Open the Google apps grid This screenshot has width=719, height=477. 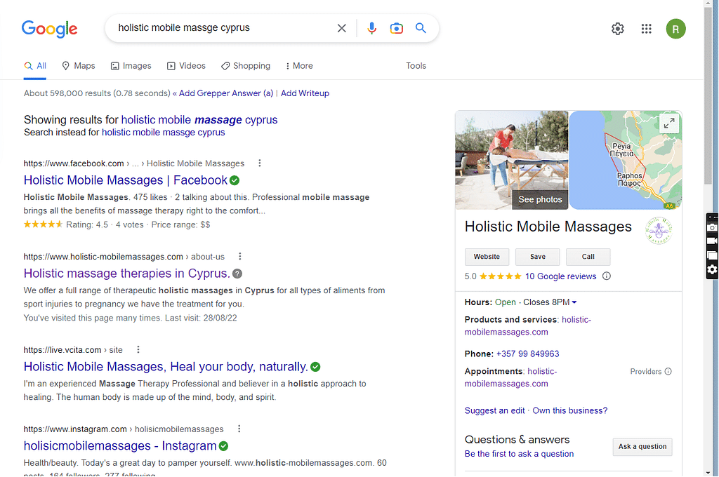(647, 29)
